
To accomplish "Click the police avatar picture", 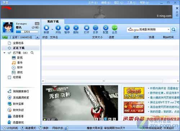I will pos(8,27).
